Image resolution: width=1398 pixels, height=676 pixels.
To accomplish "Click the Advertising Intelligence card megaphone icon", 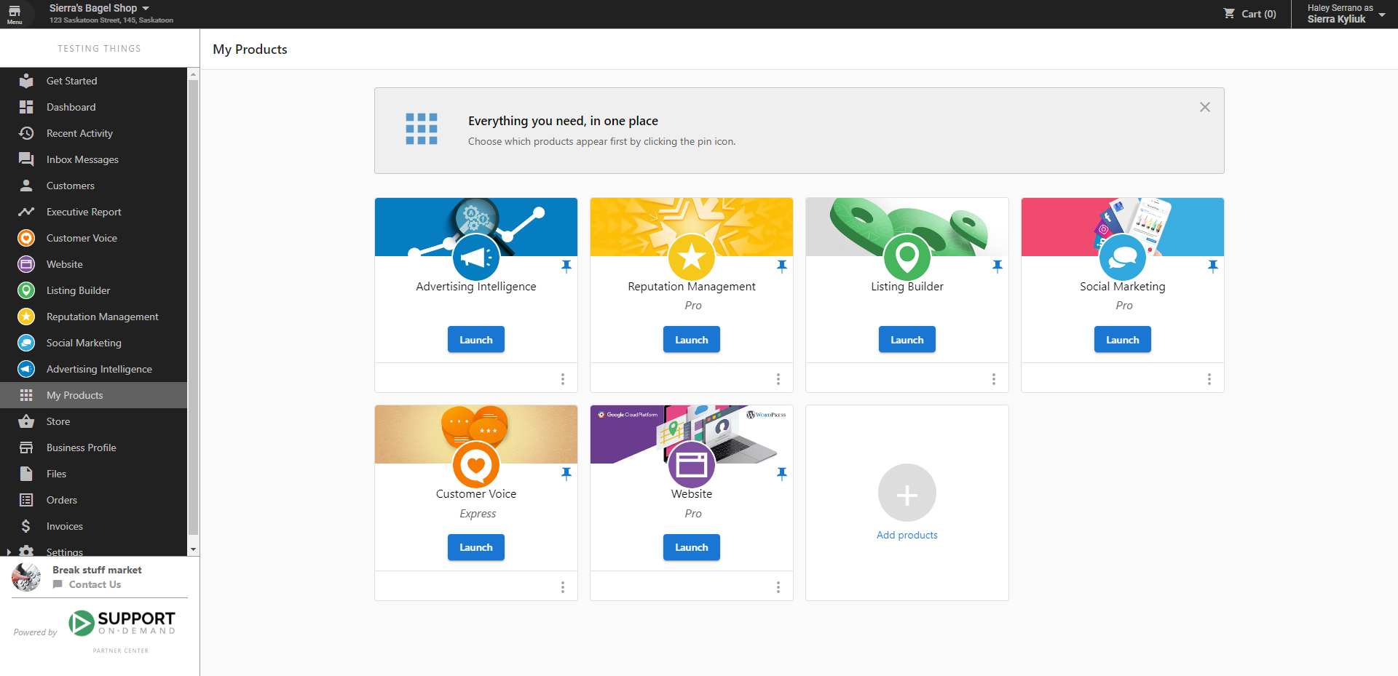I will pyautogui.click(x=476, y=257).
